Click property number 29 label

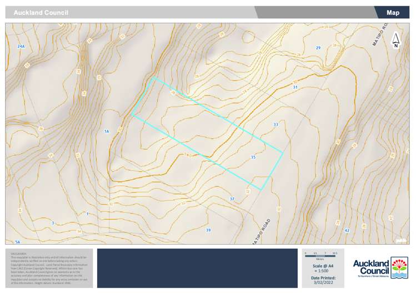click(318, 48)
